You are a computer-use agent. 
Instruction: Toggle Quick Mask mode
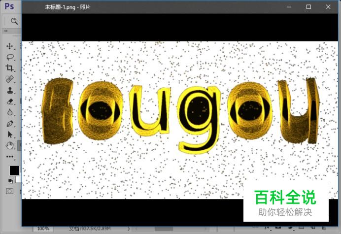pyautogui.click(x=9, y=191)
